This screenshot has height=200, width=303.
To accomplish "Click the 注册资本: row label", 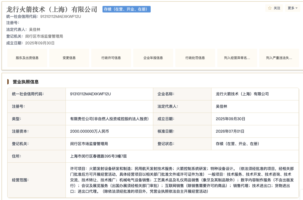I will [20, 131].
